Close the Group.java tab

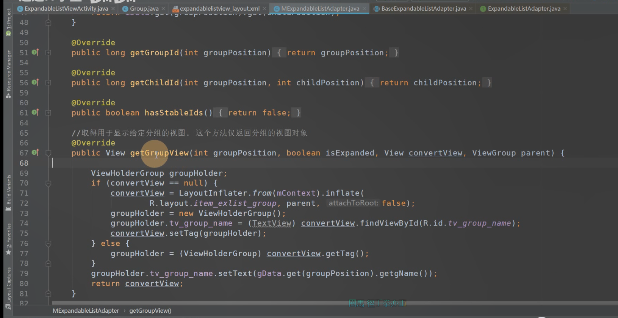163,8
